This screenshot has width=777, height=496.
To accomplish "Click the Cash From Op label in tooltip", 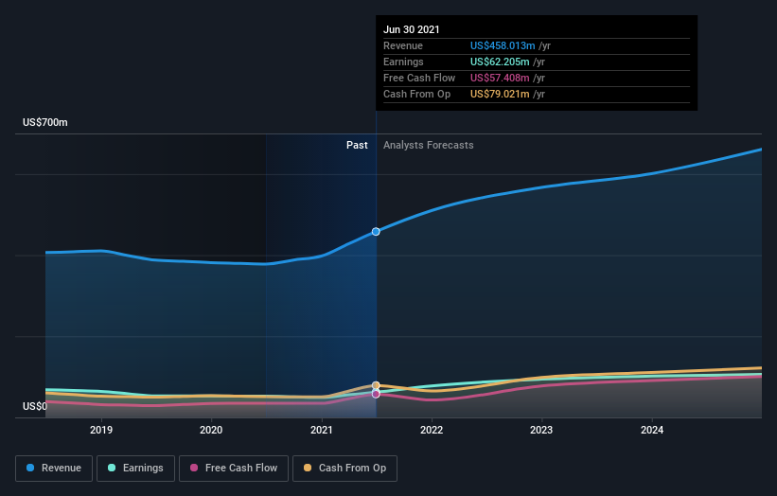I will pyautogui.click(x=416, y=94).
